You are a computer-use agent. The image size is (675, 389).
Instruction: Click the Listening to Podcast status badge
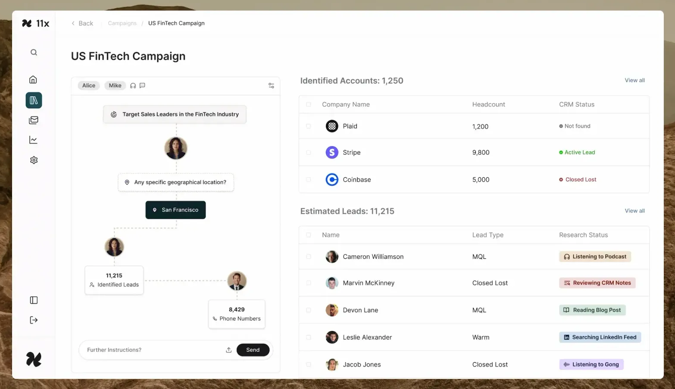595,257
